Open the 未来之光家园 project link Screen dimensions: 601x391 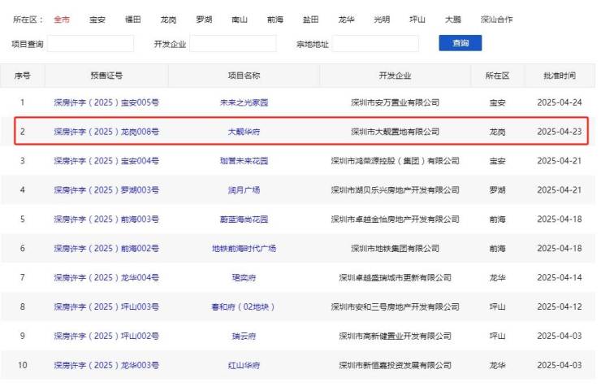[244, 102]
